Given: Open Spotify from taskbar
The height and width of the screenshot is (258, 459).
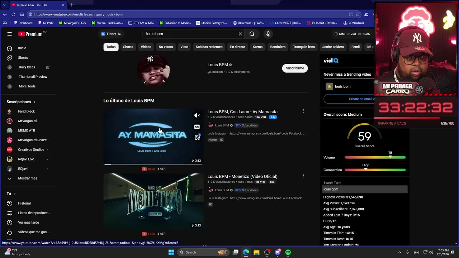Looking at the screenshot, I should (288, 252).
